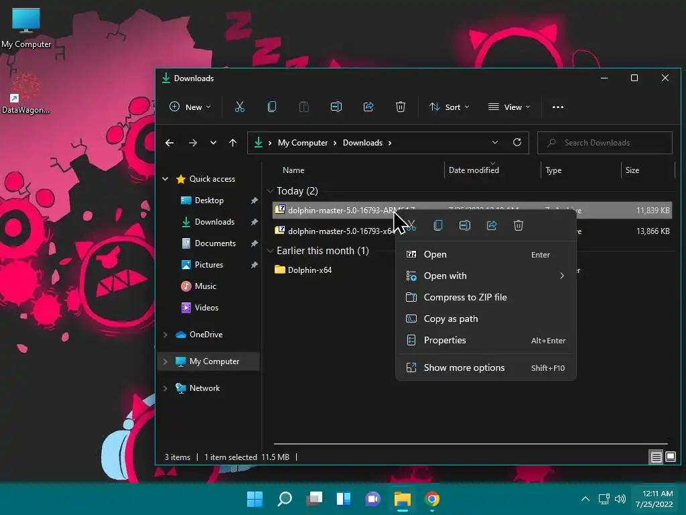The width and height of the screenshot is (686, 515).
Task: Click My Computer in the address breadcrumb
Action: click(303, 143)
